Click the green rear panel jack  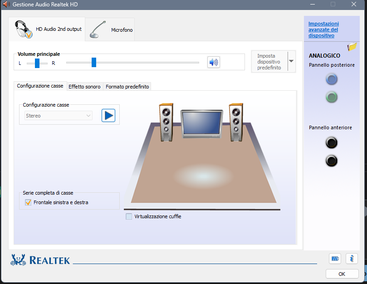click(332, 97)
